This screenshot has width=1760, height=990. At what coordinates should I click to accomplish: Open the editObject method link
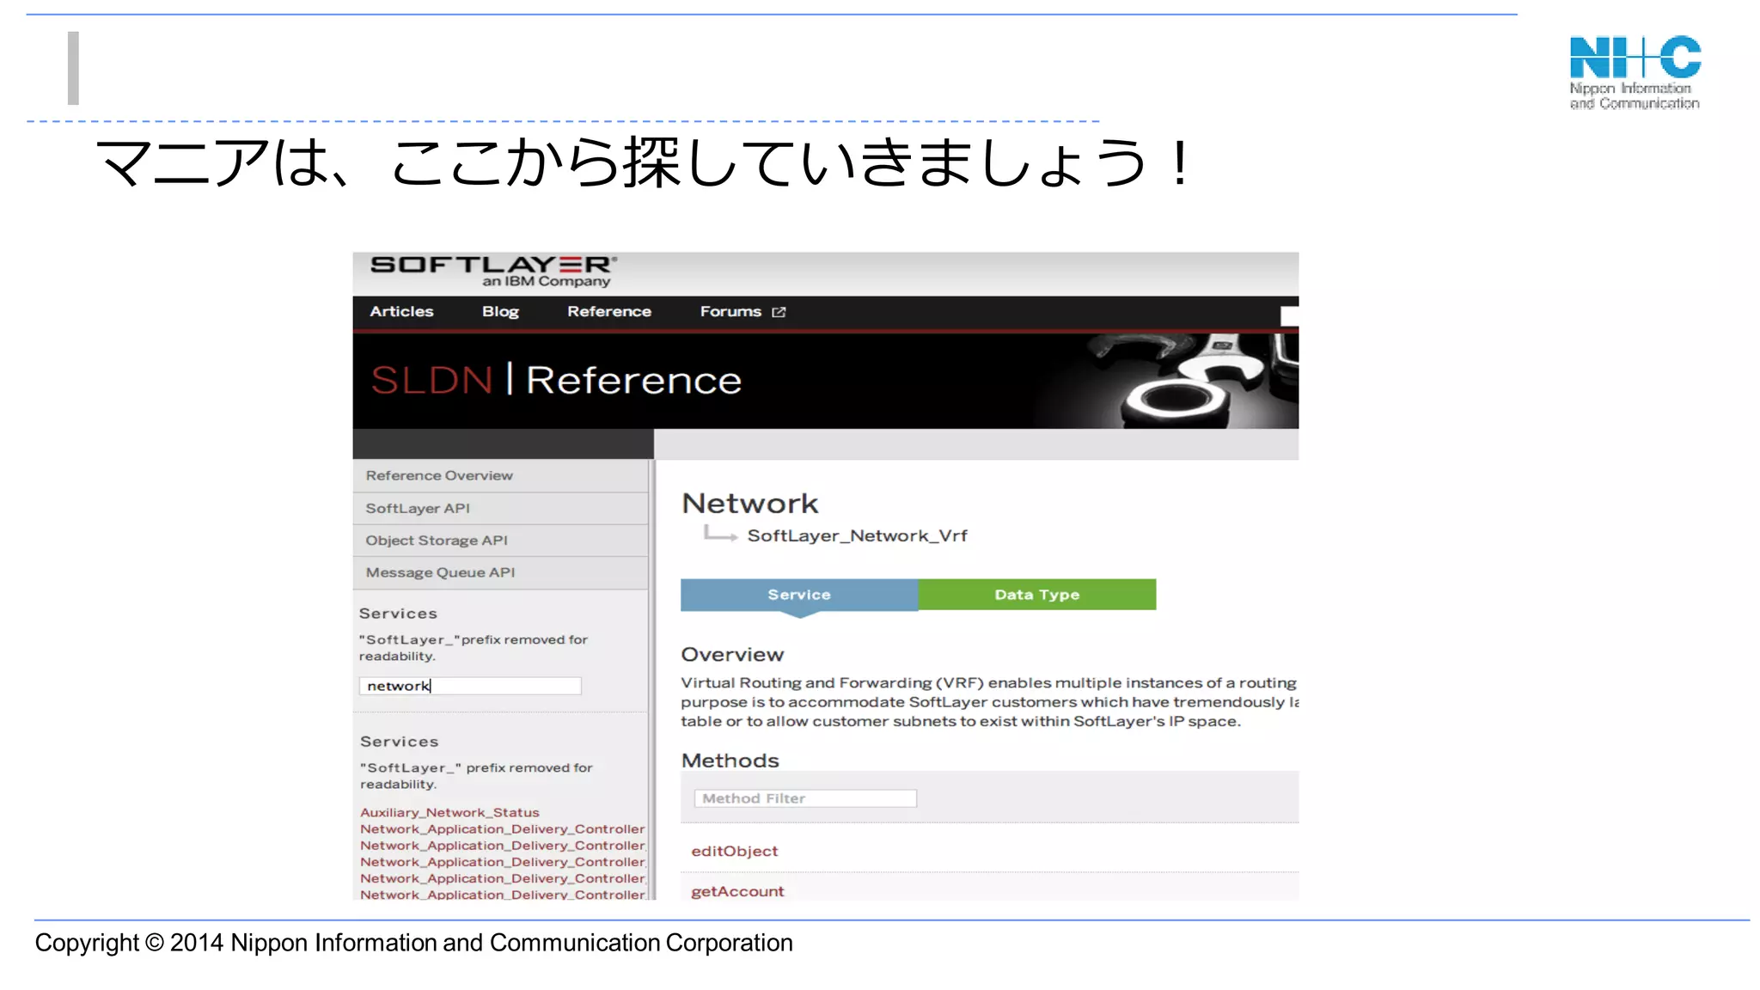tap(734, 851)
